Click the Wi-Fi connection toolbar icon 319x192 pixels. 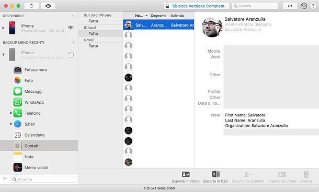coord(303,6)
